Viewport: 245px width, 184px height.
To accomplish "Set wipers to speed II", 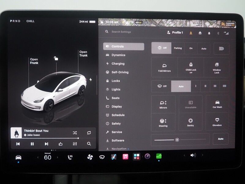I will coord(205,86).
